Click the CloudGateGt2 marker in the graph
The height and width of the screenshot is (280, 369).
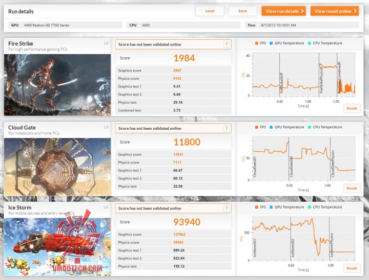(x=291, y=167)
